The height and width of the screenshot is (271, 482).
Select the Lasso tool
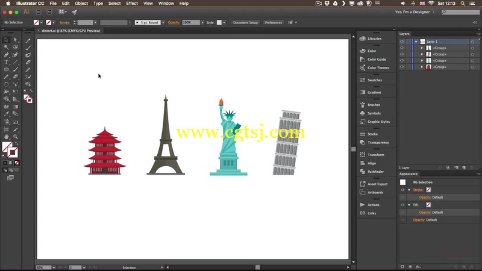point(16,47)
